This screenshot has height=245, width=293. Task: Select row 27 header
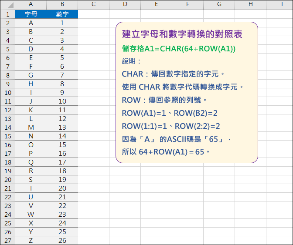coord(8,241)
